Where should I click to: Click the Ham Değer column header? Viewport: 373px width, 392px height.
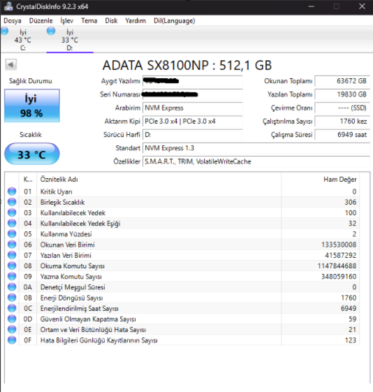pos(321,180)
